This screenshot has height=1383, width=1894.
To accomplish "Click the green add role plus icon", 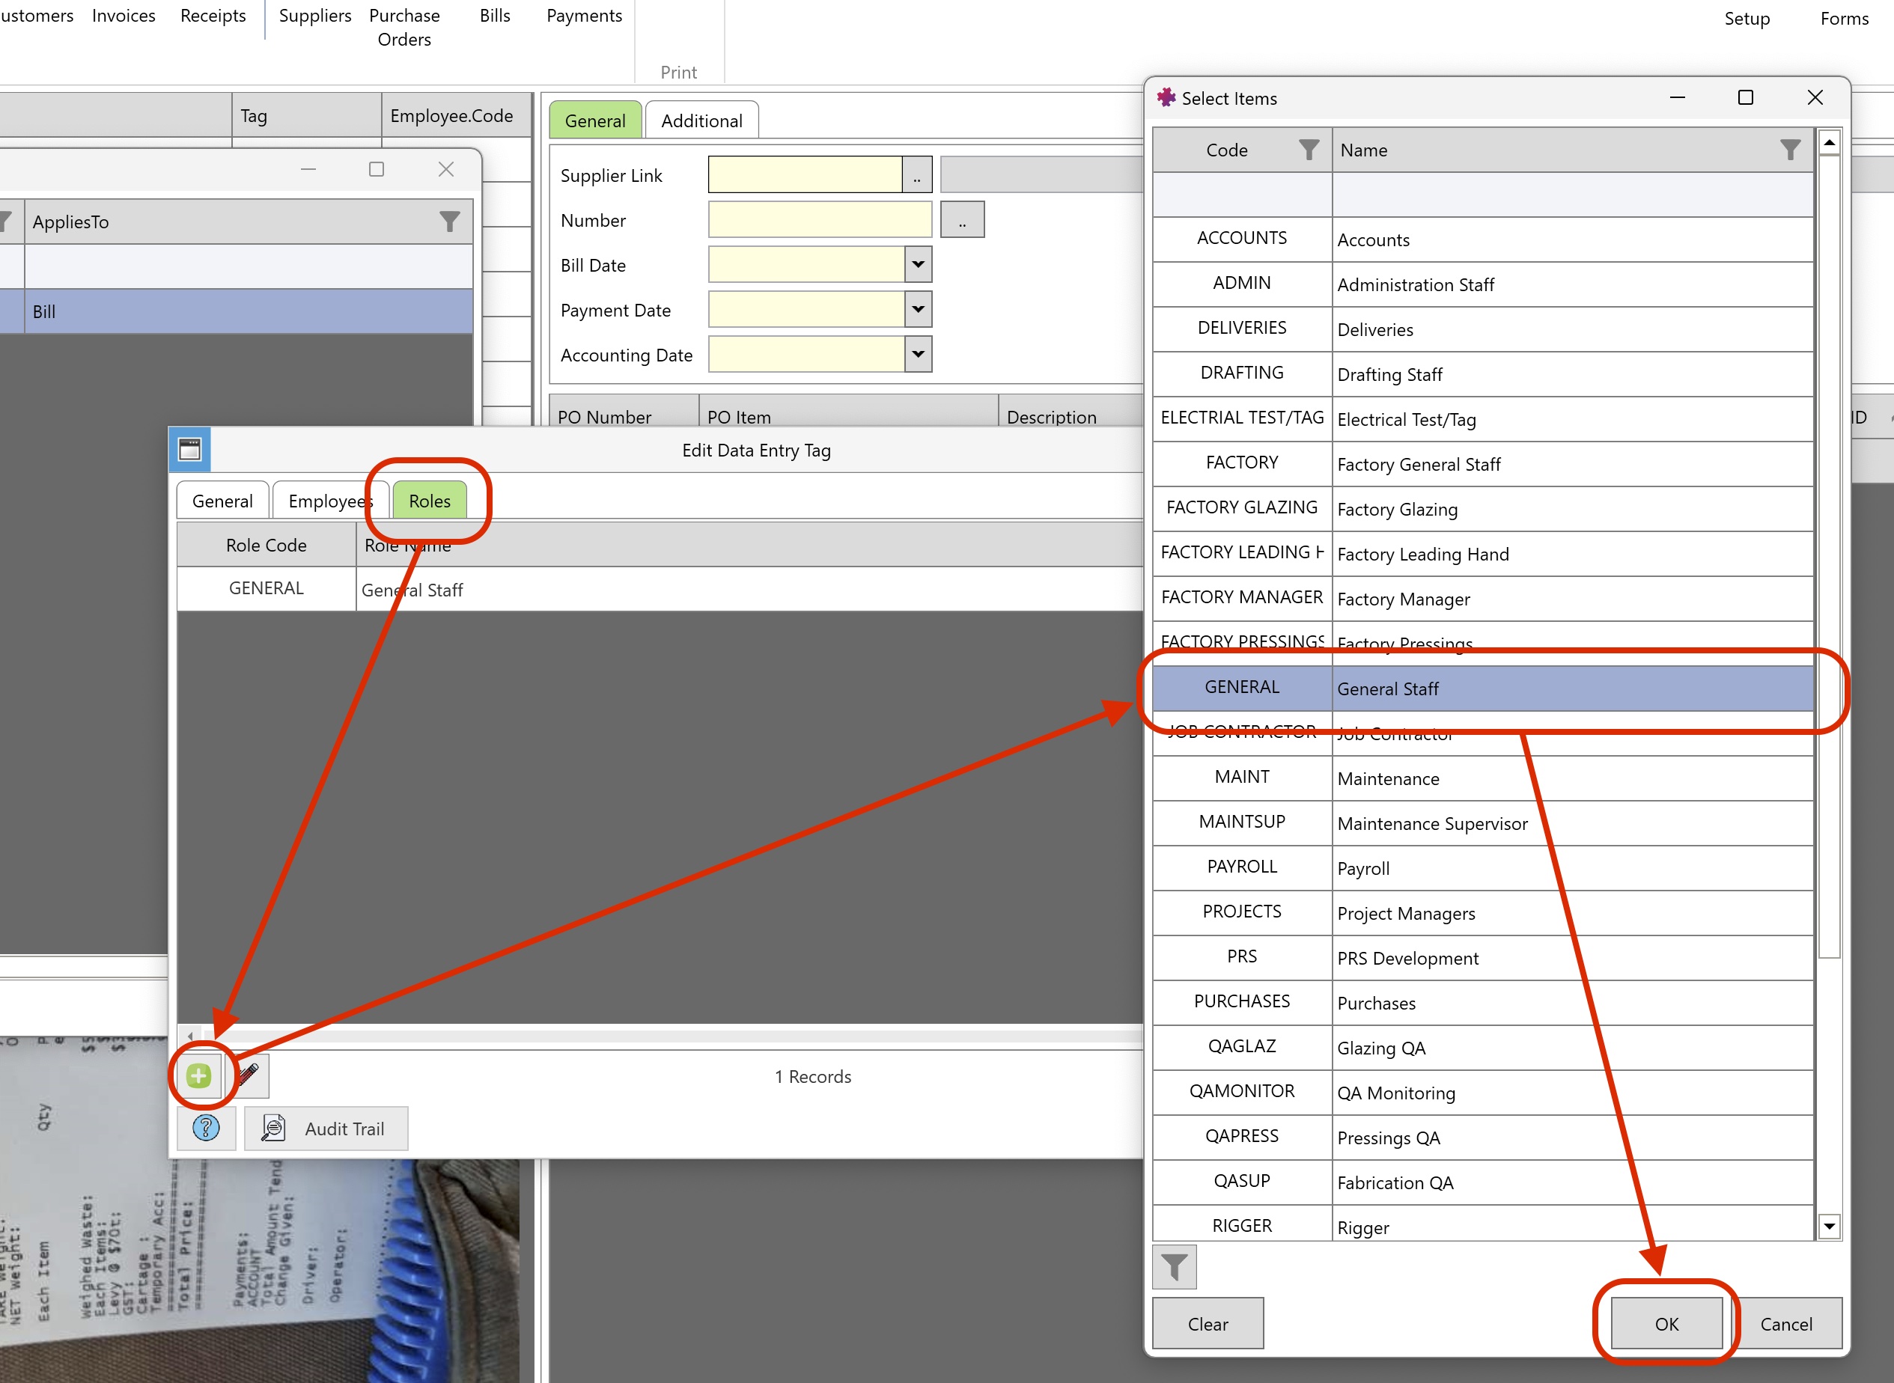I will [x=198, y=1075].
